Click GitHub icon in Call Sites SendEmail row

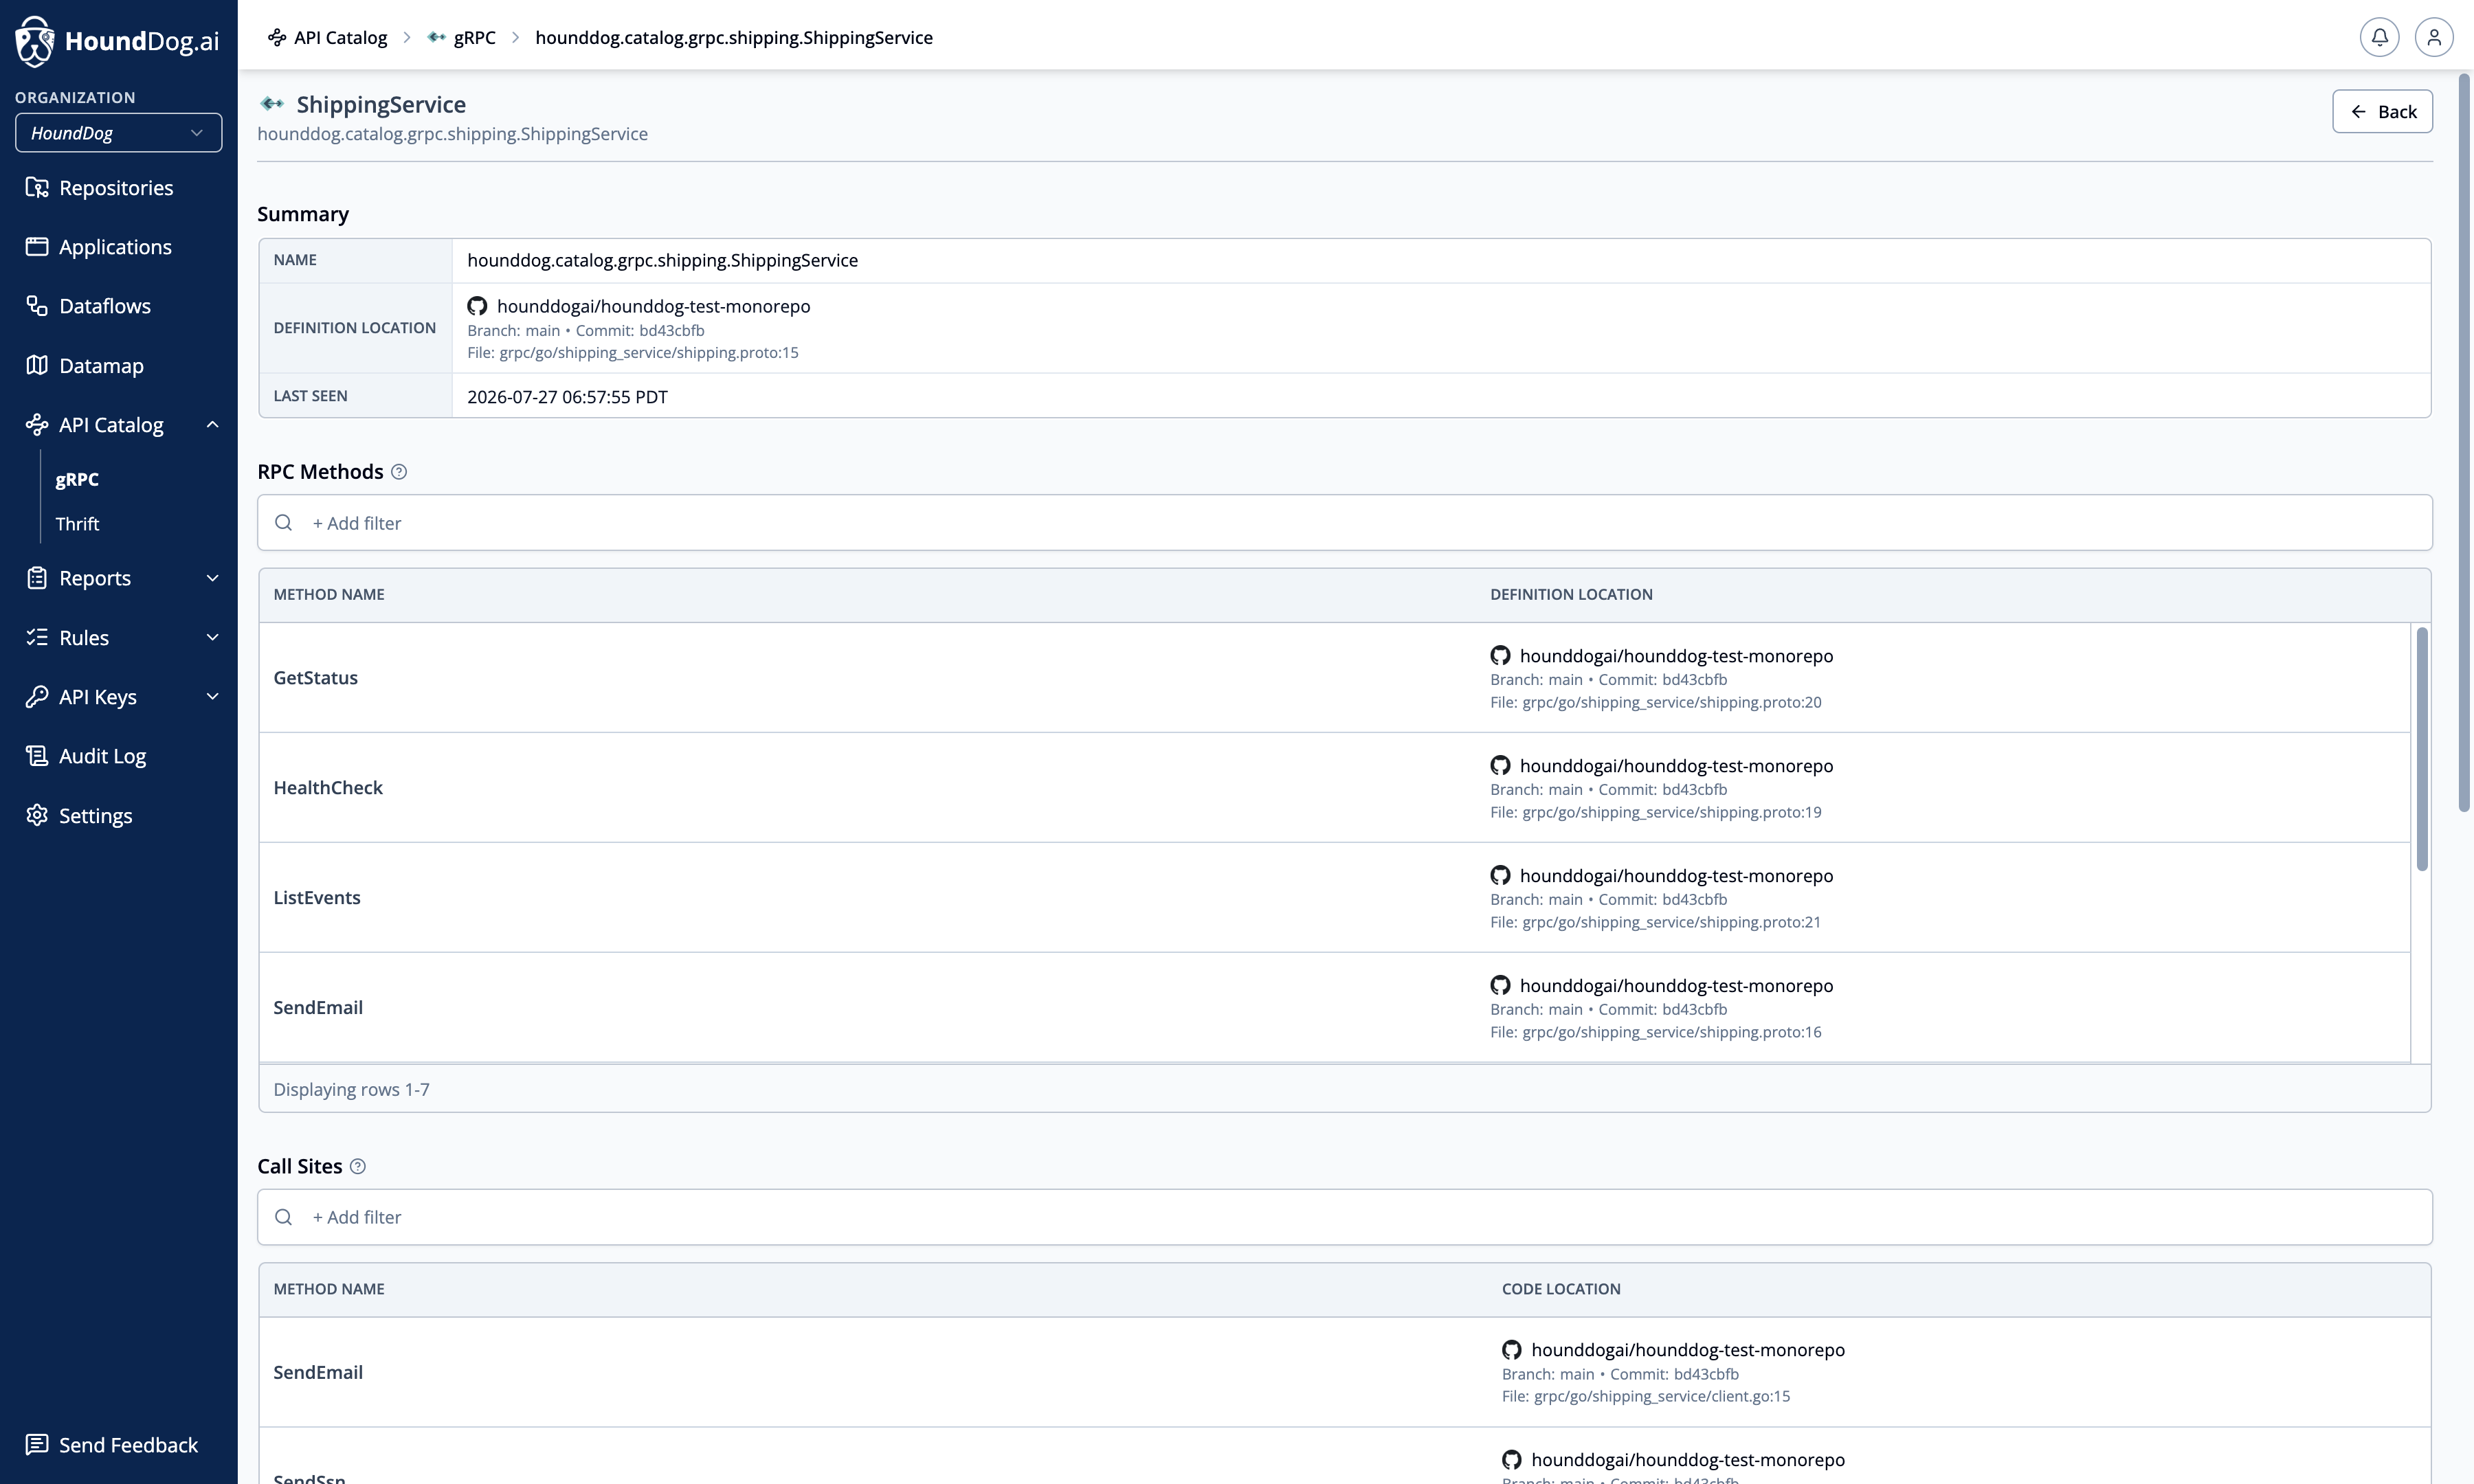(x=1512, y=1350)
